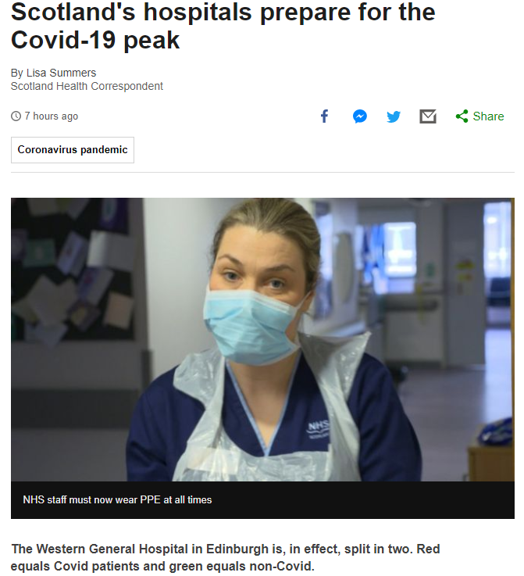524x576 pixels.
Task: Click the green share nodes icon
Action: click(462, 116)
